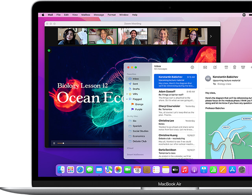Open the Mail menu in menu bar
Viewport: 252px width, 195px height.
[x=50, y=15]
